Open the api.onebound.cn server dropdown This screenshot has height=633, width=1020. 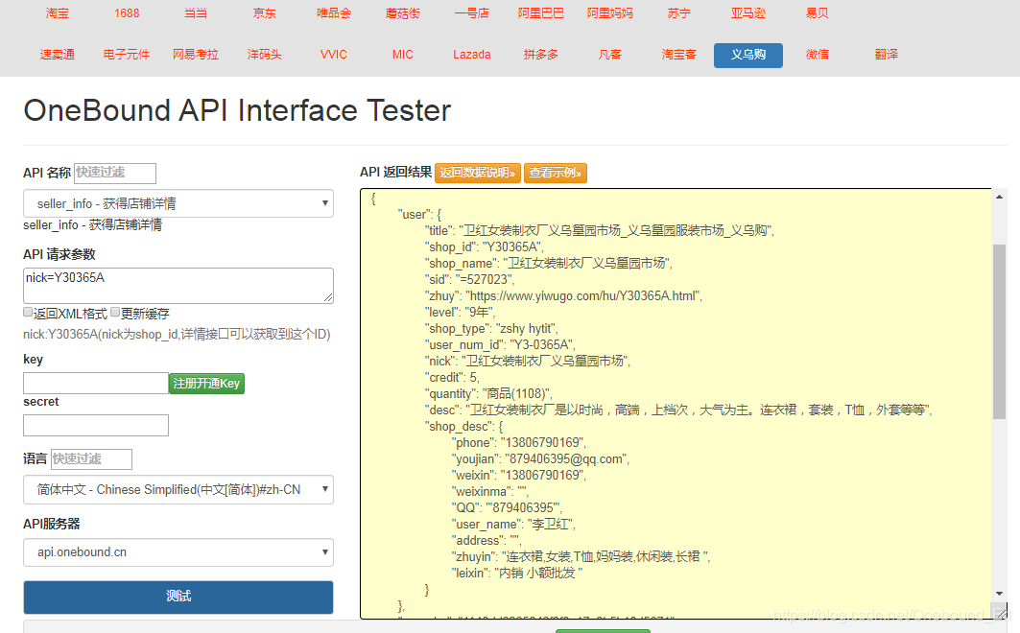(178, 552)
